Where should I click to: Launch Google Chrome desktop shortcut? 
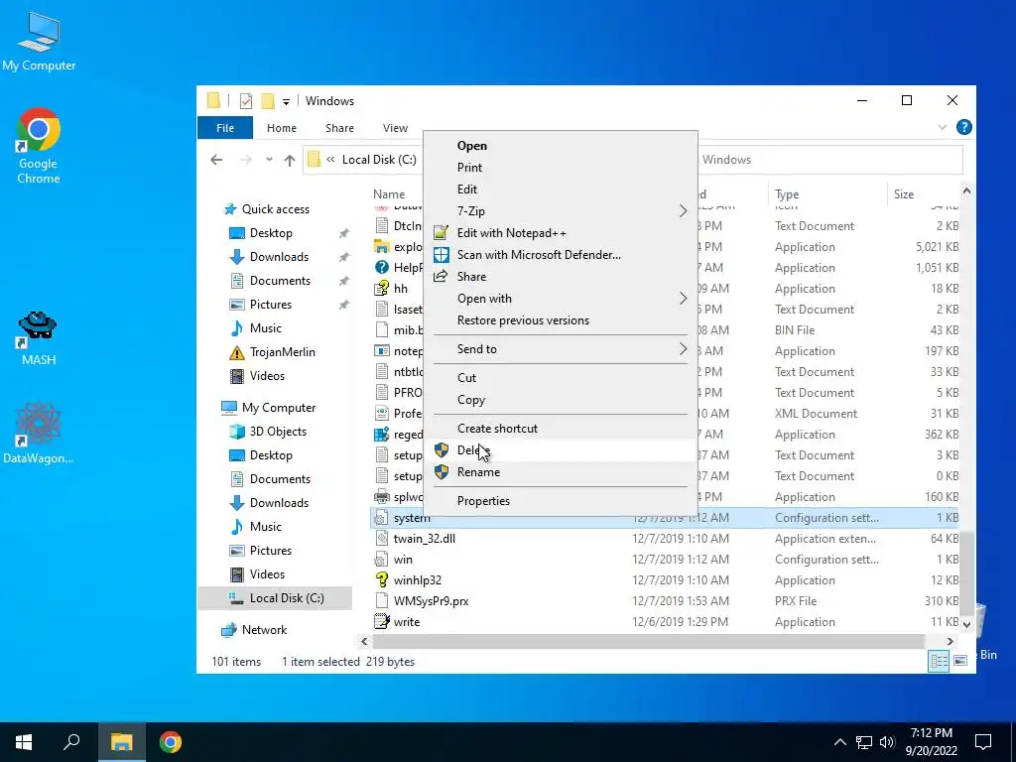(39, 145)
